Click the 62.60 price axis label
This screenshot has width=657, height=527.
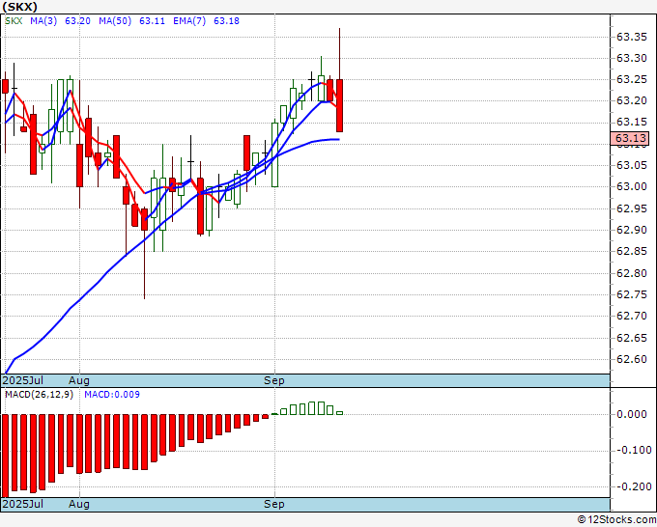coord(632,360)
